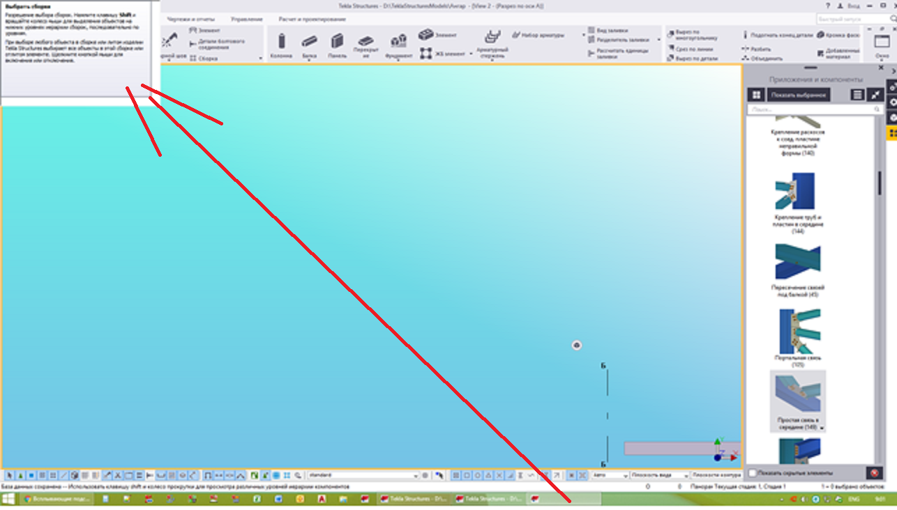Click ENG language indicator in system tray
The width and height of the screenshot is (897, 510).
tap(854, 499)
